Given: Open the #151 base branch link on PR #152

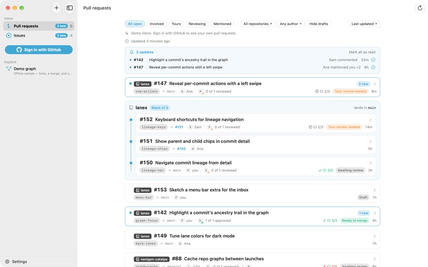Looking at the screenshot, I should (x=179, y=127).
